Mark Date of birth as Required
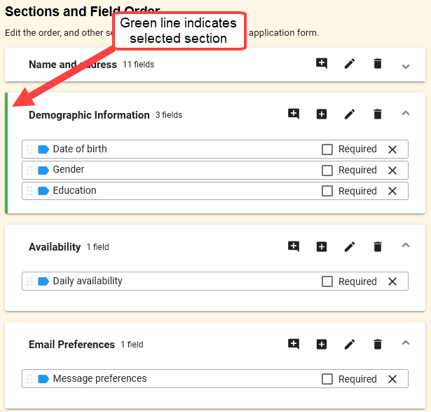431x412 pixels. pos(327,149)
